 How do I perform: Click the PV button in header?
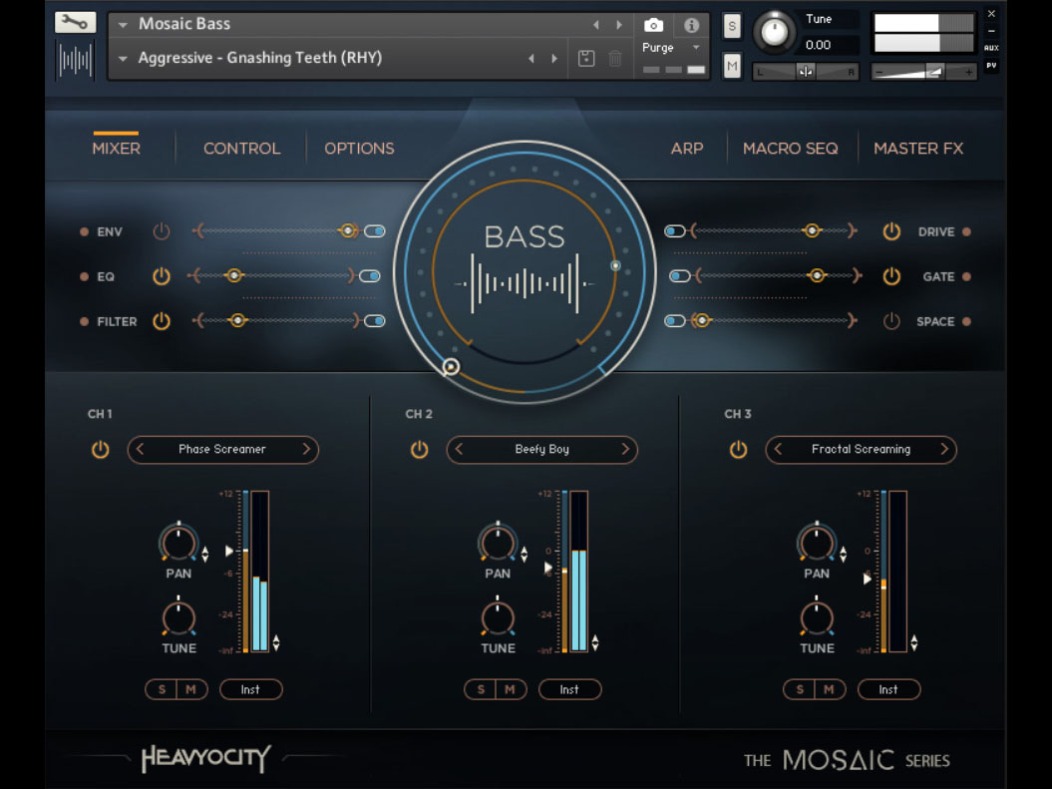(x=991, y=65)
